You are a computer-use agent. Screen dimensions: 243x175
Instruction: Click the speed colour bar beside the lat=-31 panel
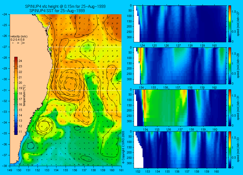[230, 108]
